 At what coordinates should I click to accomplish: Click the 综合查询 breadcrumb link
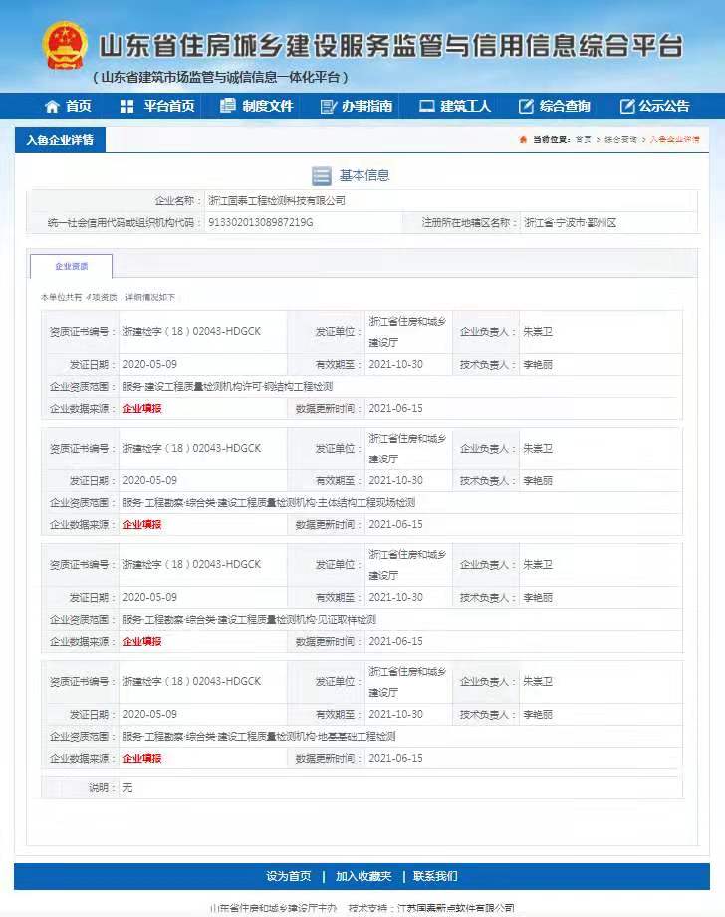pos(619,140)
